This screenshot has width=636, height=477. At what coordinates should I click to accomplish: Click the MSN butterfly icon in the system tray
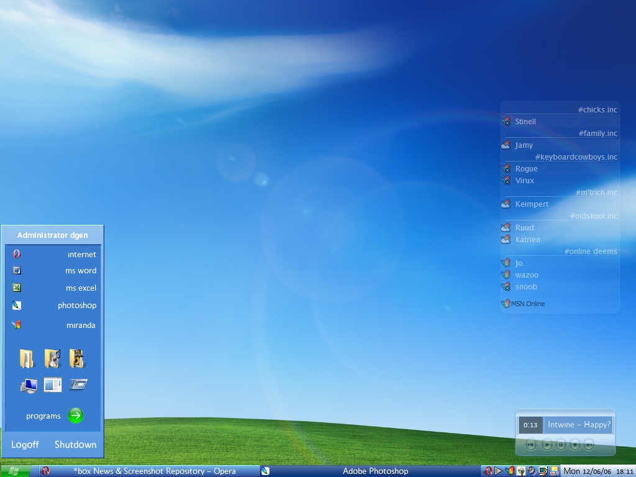[510, 471]
